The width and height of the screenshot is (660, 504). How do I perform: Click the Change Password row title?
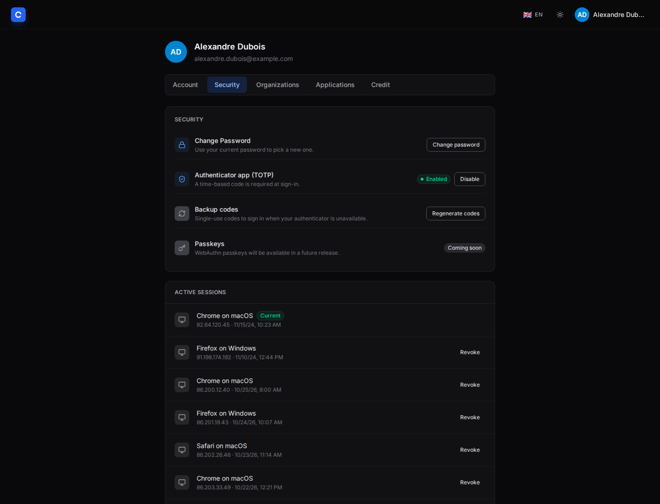[x=222, y=141]
